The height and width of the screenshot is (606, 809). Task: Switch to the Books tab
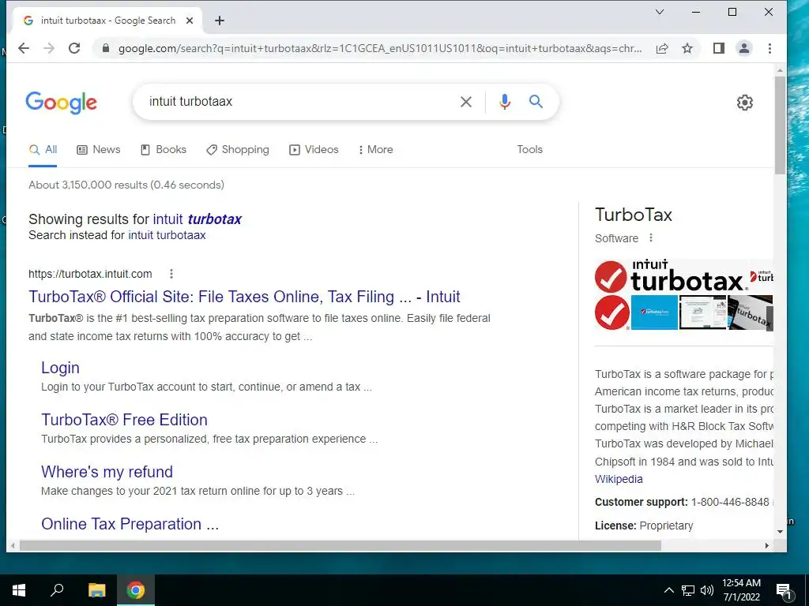click(x=164, y=149)
